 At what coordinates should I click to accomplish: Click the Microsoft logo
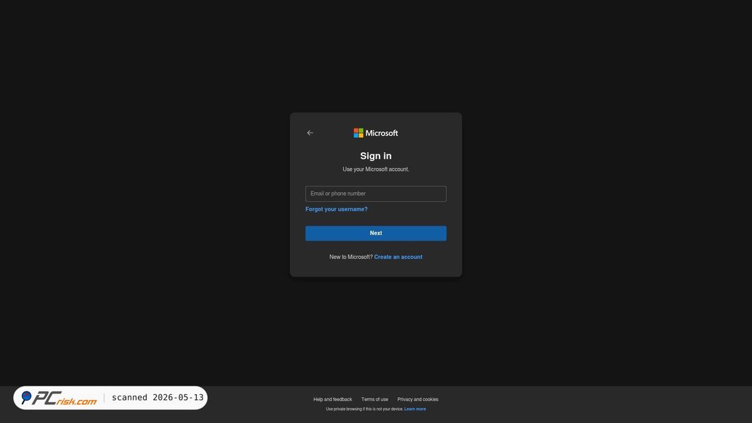(375, 133)
